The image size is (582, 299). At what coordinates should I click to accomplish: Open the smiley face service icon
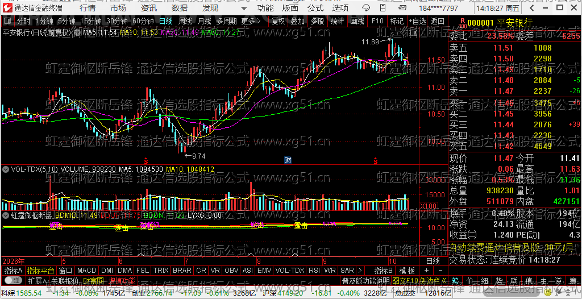(x=367, y=8)
